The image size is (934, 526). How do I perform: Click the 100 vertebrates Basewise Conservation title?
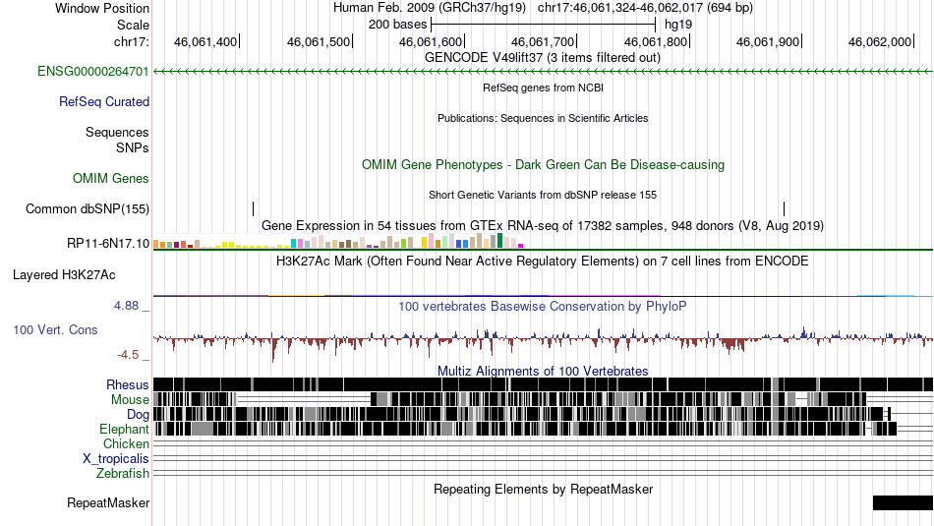[x=543, y=306]
